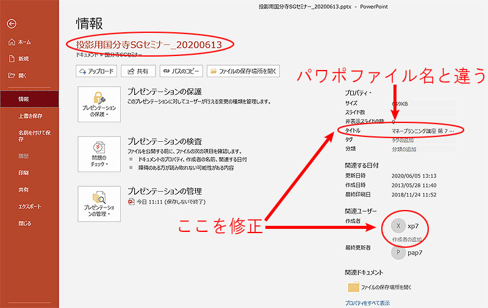Click 作成者の追加 to add an author
This screenshot has width=488, height=308.
pyautogui.click(x=407, y=239)
